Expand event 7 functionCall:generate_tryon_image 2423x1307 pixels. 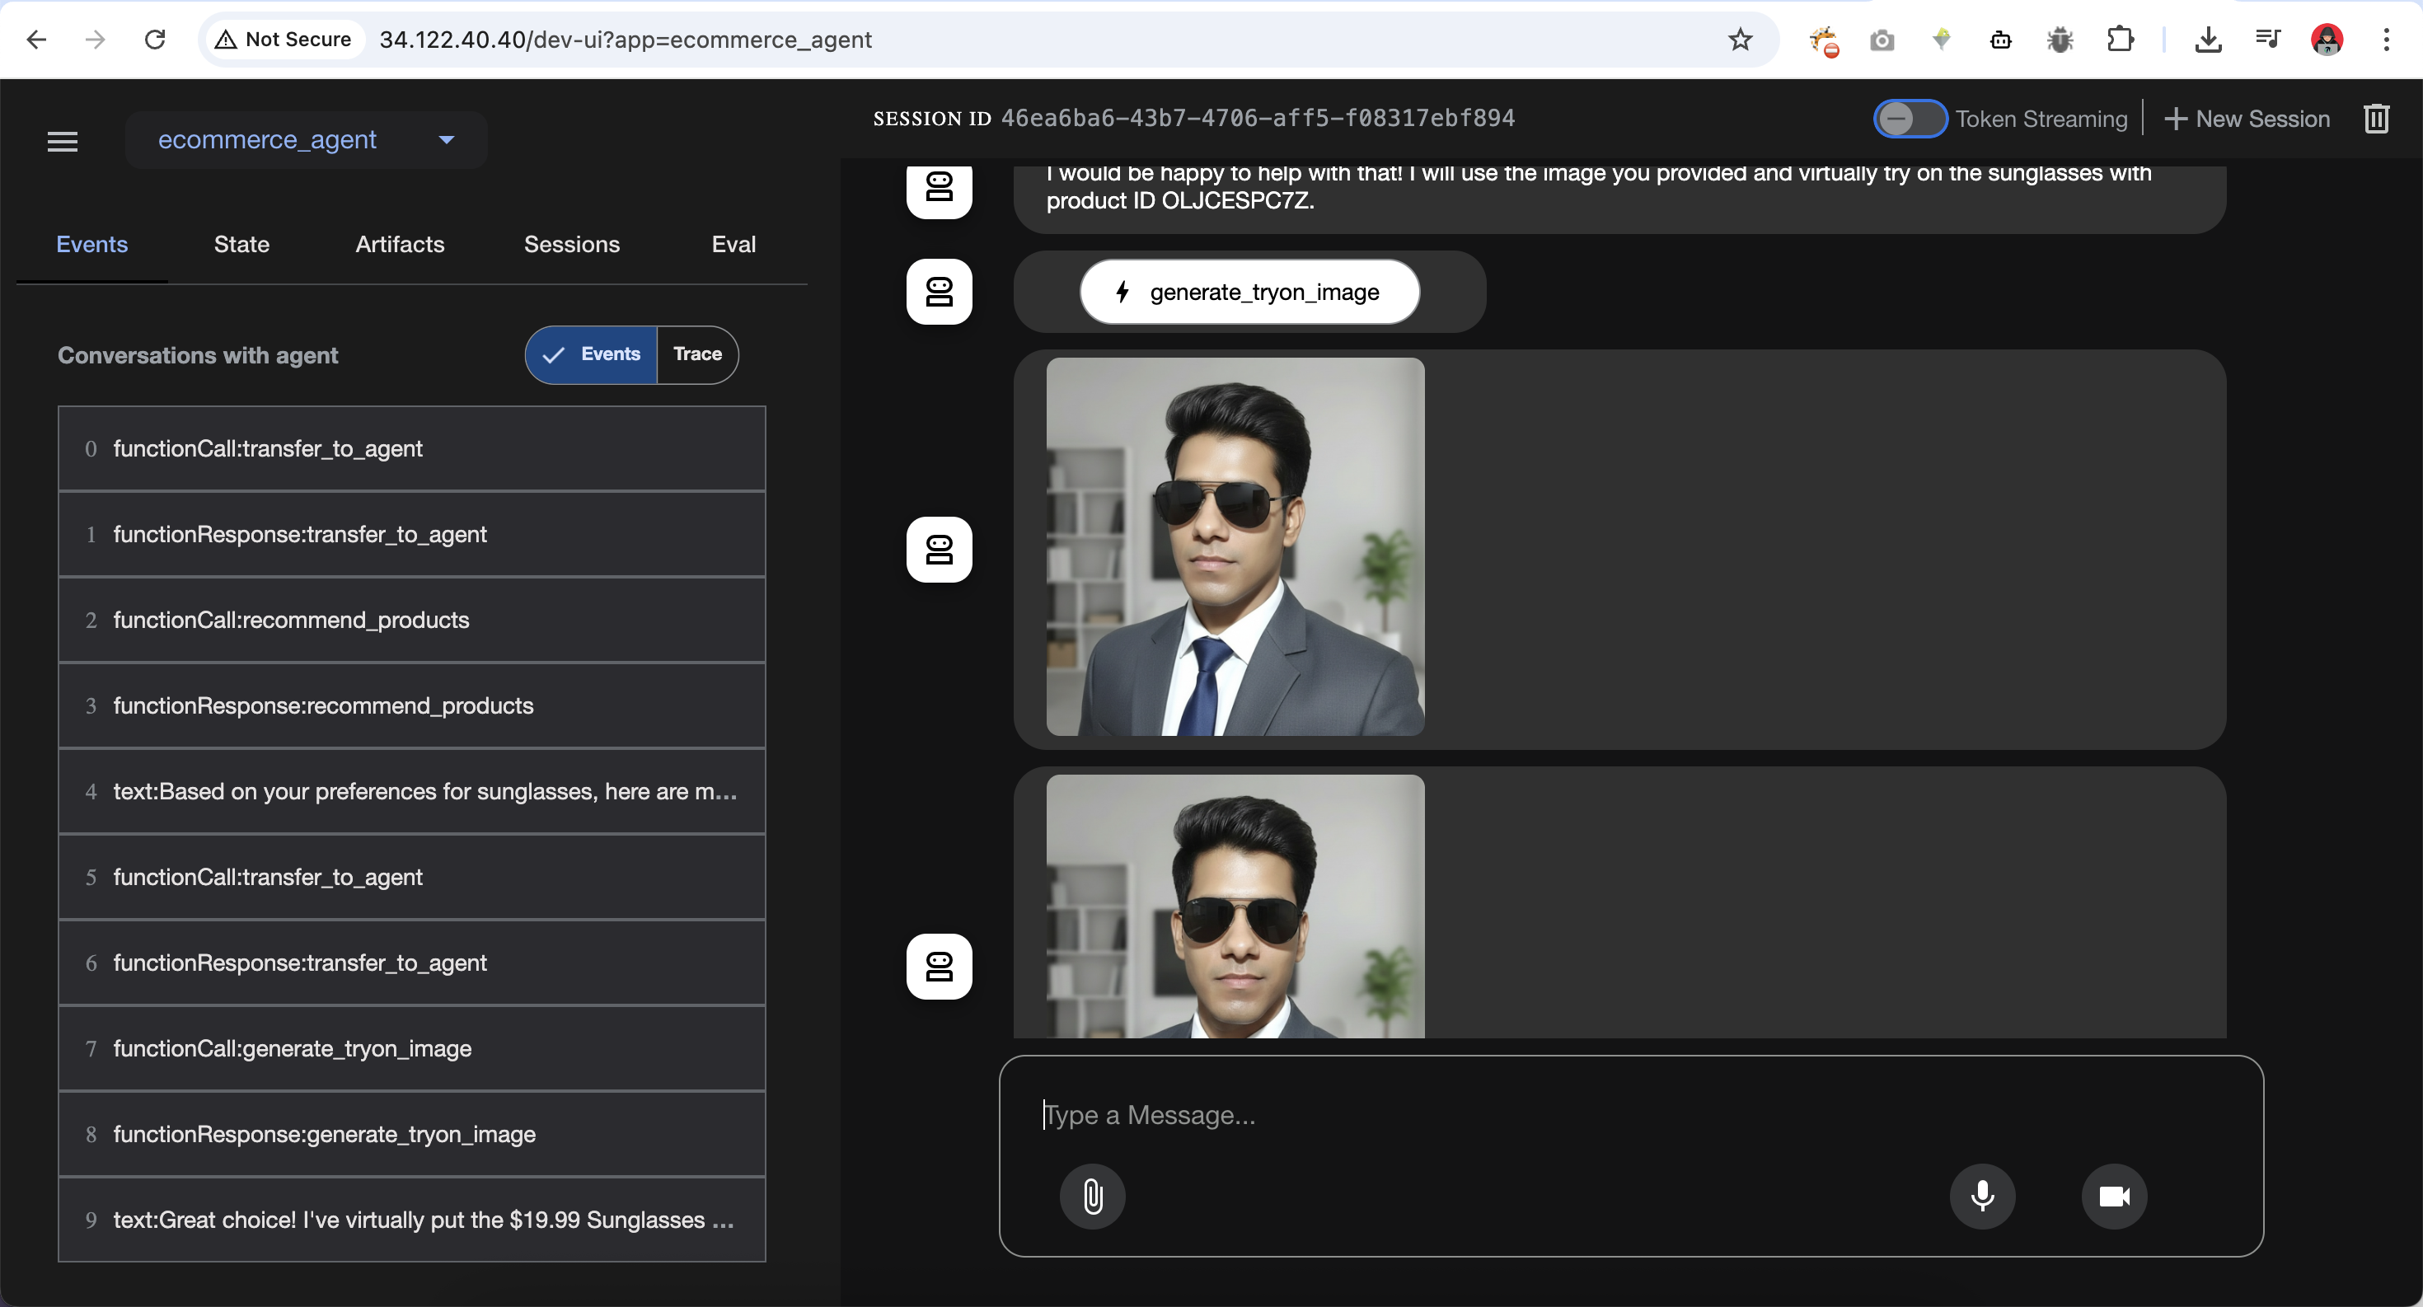pos(412,1048)
